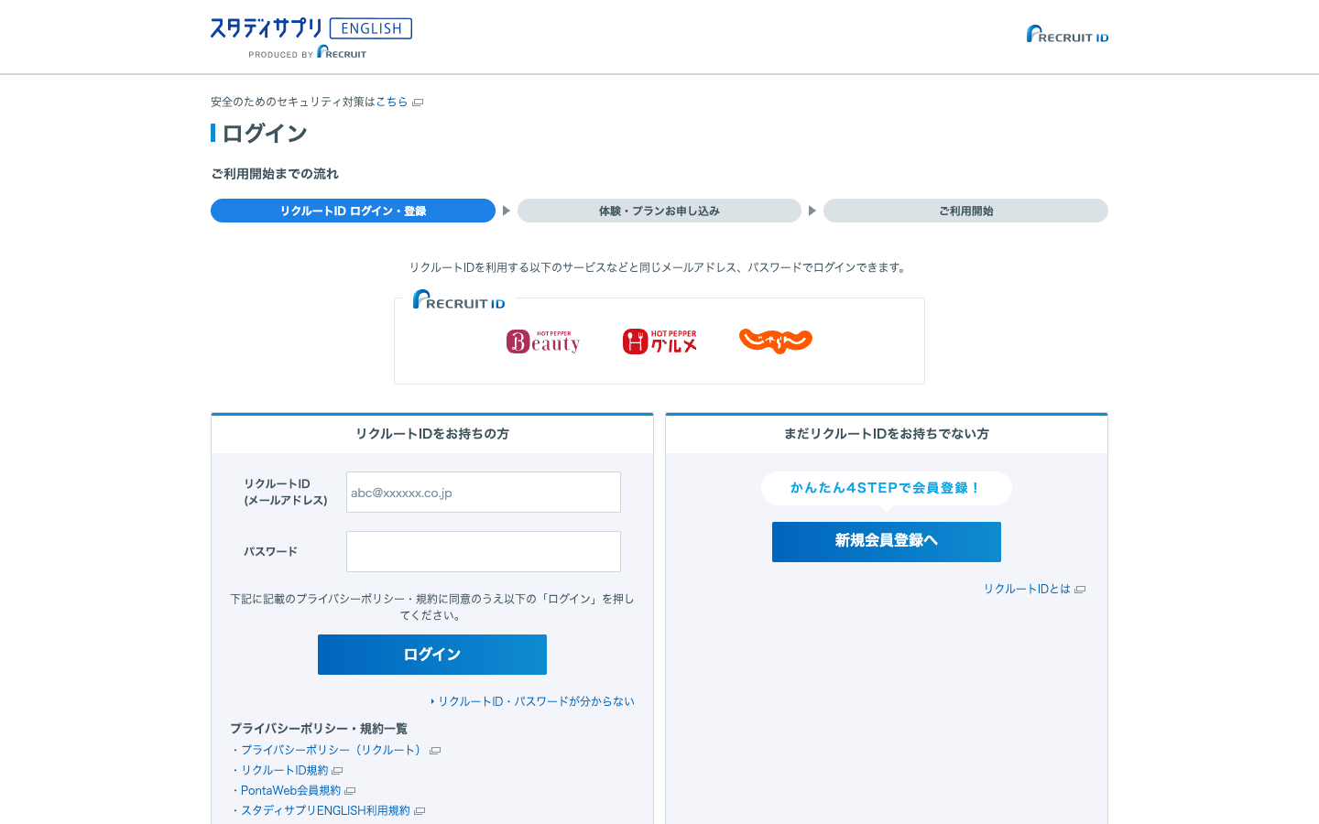This screenshot has width=1319, height=824.
Task: Select the ログイン page heading
Action: pos(264,134)
